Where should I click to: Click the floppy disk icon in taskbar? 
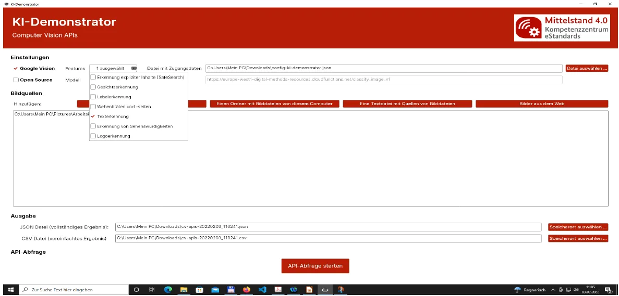[x=231, y=290]
